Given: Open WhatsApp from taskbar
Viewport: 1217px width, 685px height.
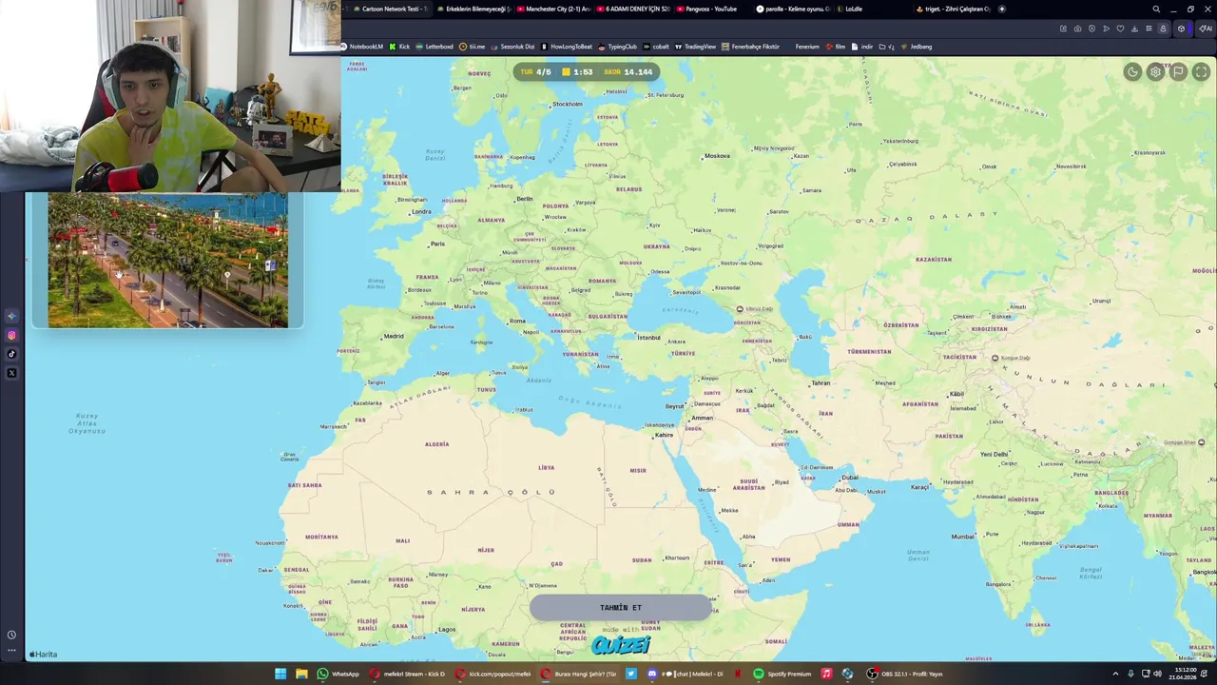Looking at the screenshot, I should click(338, 674).
